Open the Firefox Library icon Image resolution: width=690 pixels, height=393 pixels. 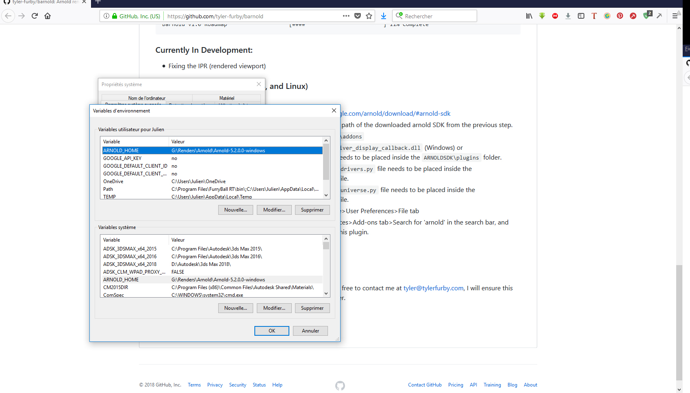pos(529,16)
